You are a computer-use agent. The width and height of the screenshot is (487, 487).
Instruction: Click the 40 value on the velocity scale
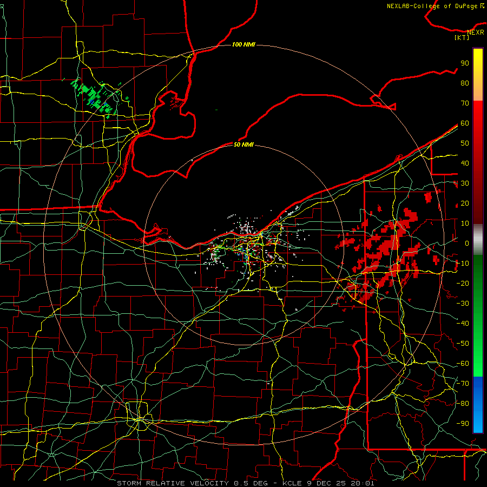465,163
